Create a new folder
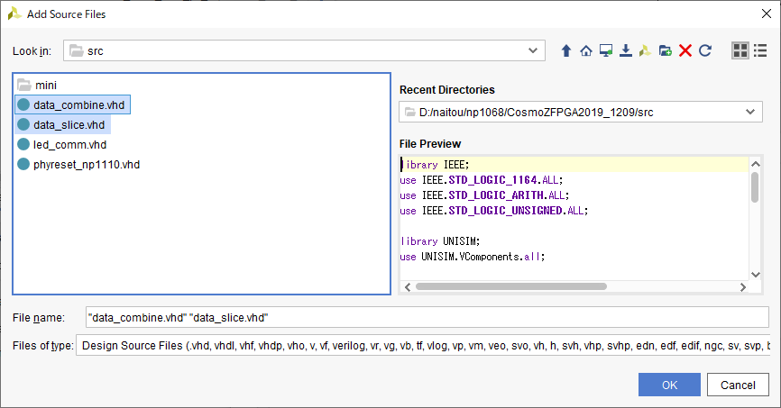The width and height of the screenshot is (781, 408). point(665,50)
